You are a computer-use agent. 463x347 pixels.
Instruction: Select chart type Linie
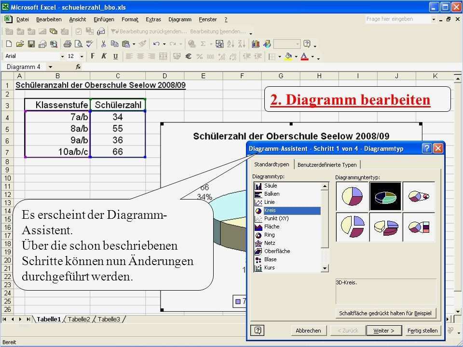coord(287,202)
